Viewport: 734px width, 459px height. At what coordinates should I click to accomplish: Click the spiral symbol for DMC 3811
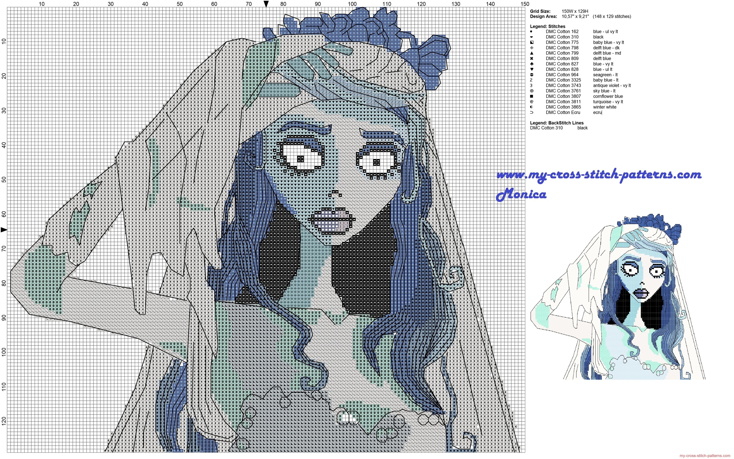(532, 102)
